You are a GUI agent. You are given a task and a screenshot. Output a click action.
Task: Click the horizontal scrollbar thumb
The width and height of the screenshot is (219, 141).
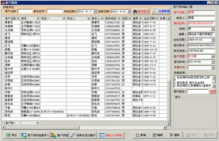click(x=42, y=127)
